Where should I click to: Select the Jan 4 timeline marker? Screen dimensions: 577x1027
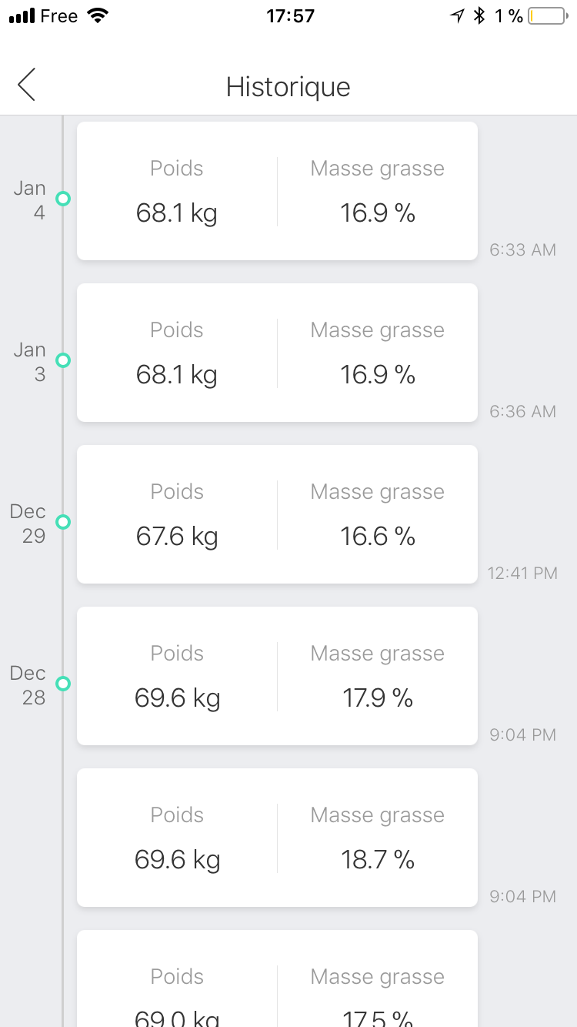tap(63, 199)
